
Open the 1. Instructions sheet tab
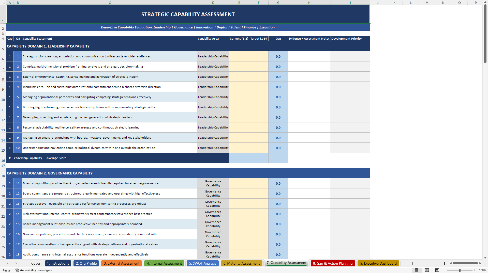click(x=58, y=263)
